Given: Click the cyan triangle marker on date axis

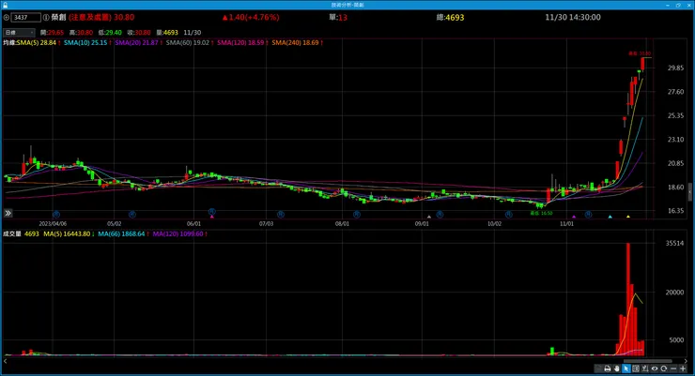Looking at the screenshot, I should [x=610, y=217].
